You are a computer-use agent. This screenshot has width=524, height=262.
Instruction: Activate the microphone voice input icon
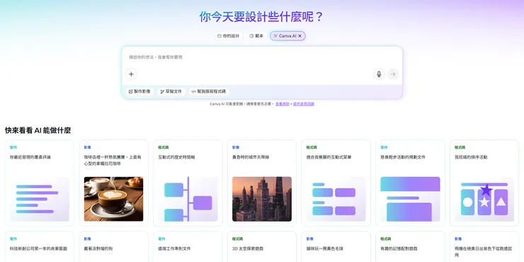[379, 74]
